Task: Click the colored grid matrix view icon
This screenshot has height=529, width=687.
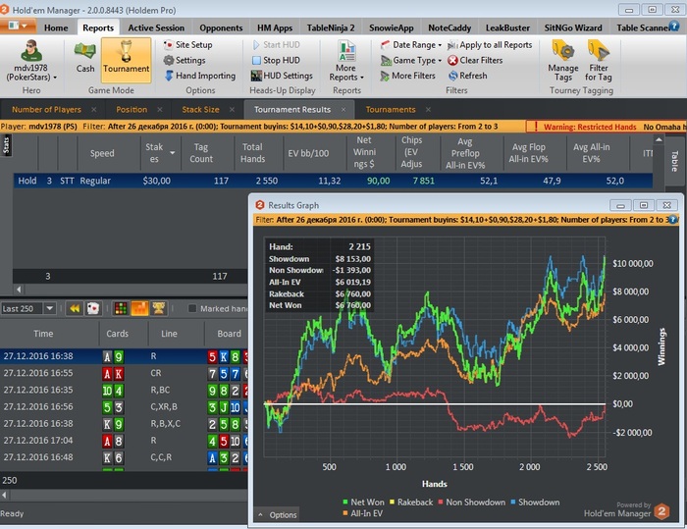Action: tap(121, 308)
